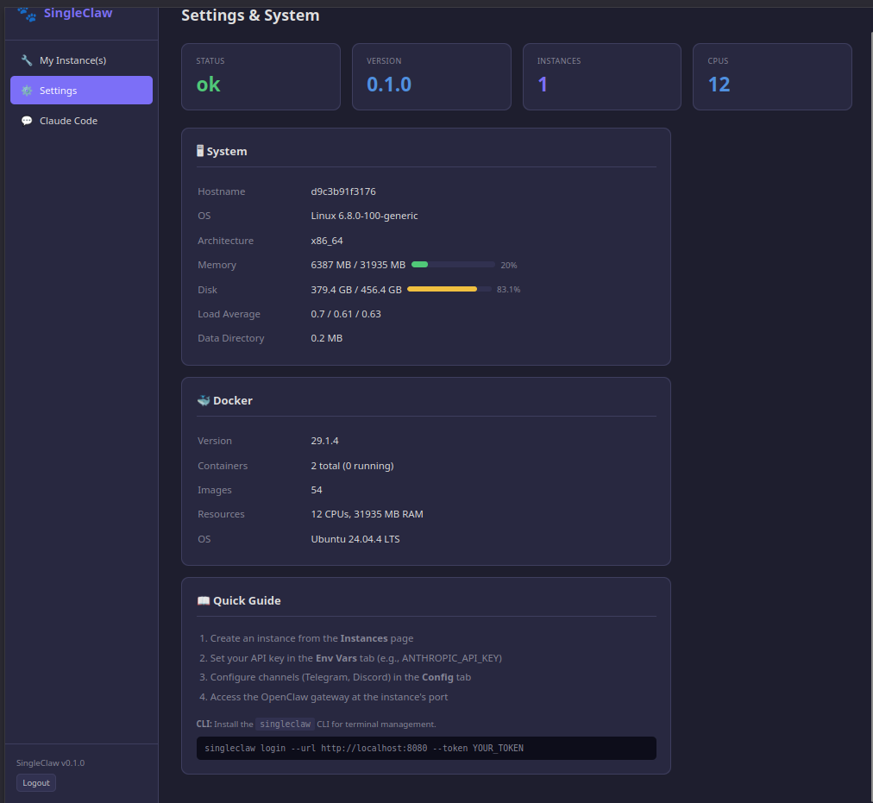Click the INSTANCES count card
The width and height of the screenshot is (873, 803).
(602, 77)
